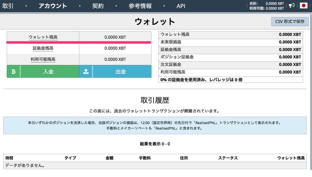Sort by 手数料 column header

tap(145, 158)
